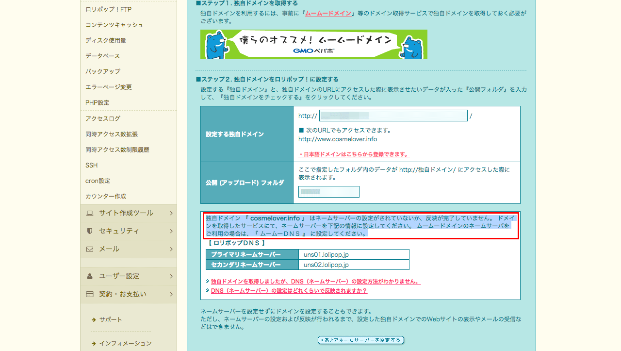This screenshot has width=621, height=351.
Task: Click card icon beside 契約・お支払い
Action: coord(90,294)
